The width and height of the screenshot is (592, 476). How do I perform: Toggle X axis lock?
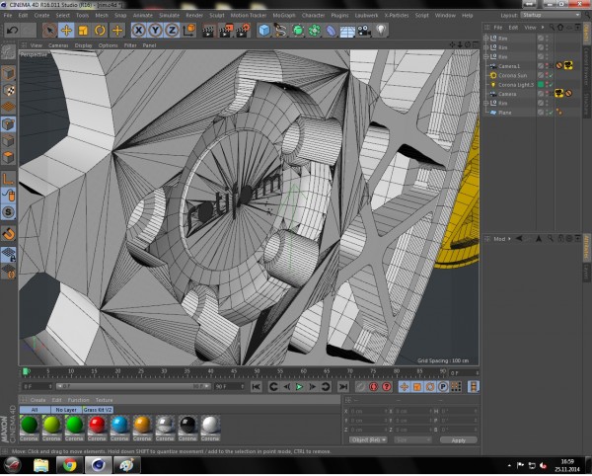(x=138, y=31)
